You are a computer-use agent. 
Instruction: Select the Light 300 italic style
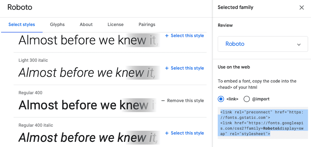[187, 68]
